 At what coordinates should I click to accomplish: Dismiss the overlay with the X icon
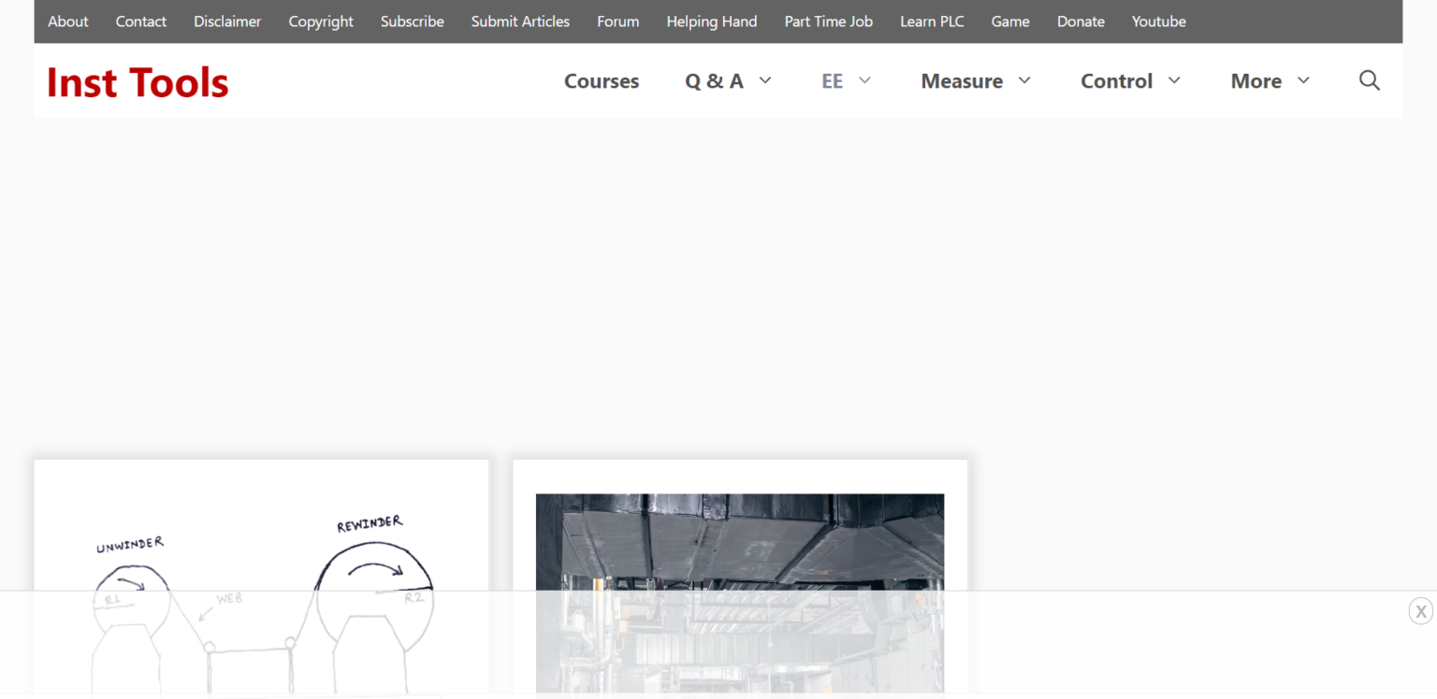click(x=1420, y=610)
